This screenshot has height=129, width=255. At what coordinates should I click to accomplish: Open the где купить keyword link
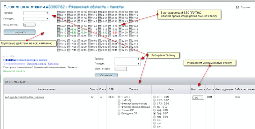25,97
